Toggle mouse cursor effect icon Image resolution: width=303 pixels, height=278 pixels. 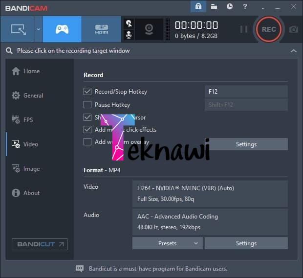pos(129,24)
